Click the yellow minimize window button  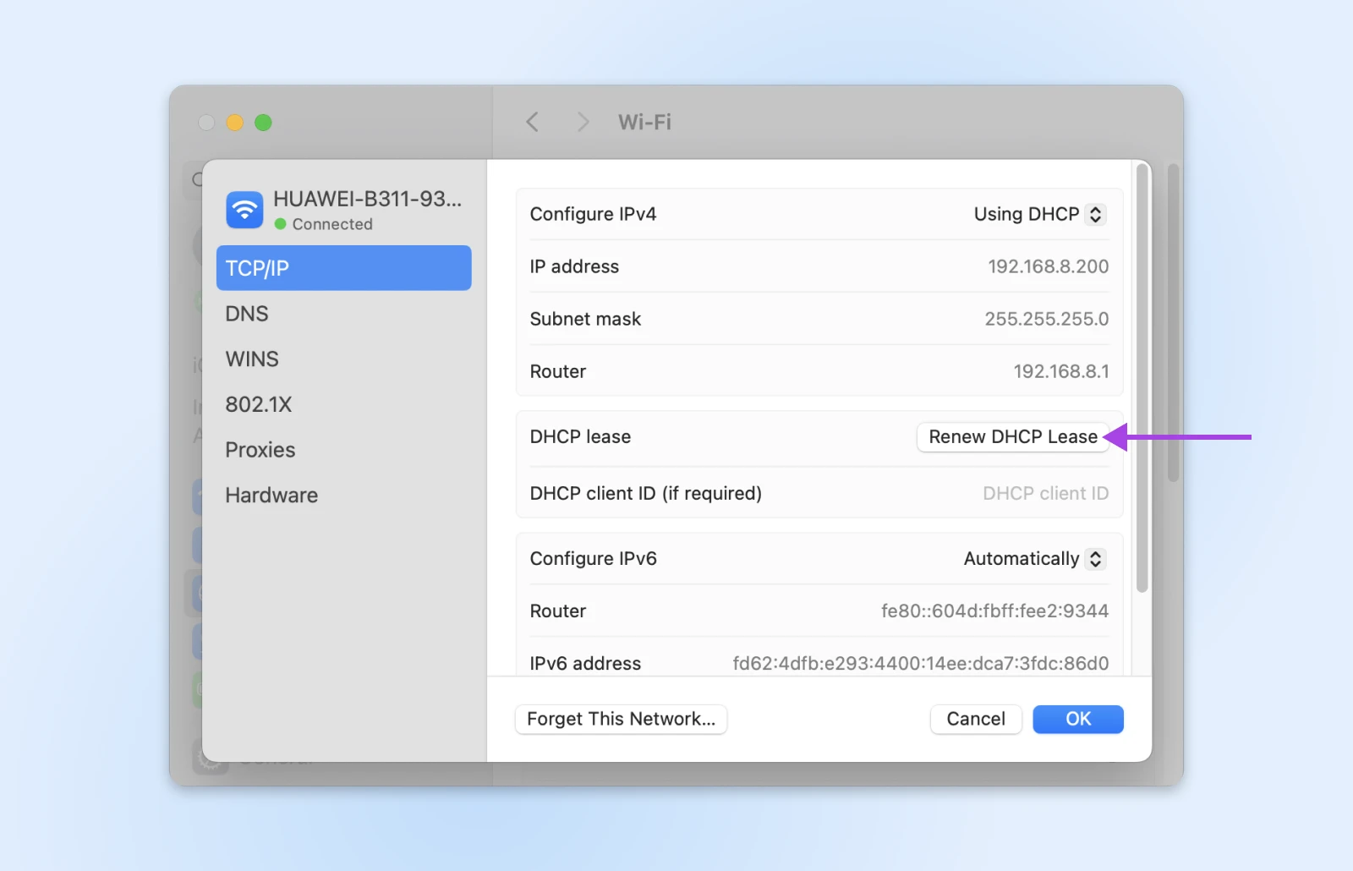point(235,123)
